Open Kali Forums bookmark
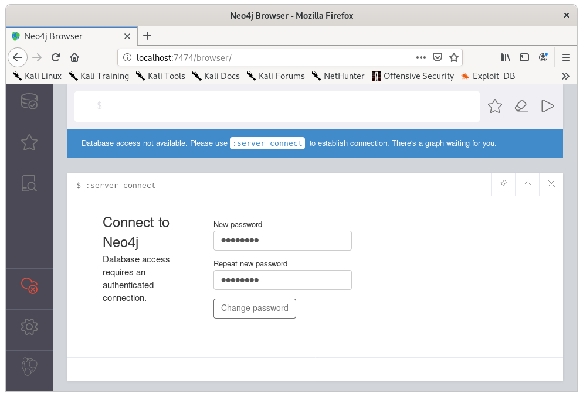This screenshot has height=397, width=583. click(276, 76)
